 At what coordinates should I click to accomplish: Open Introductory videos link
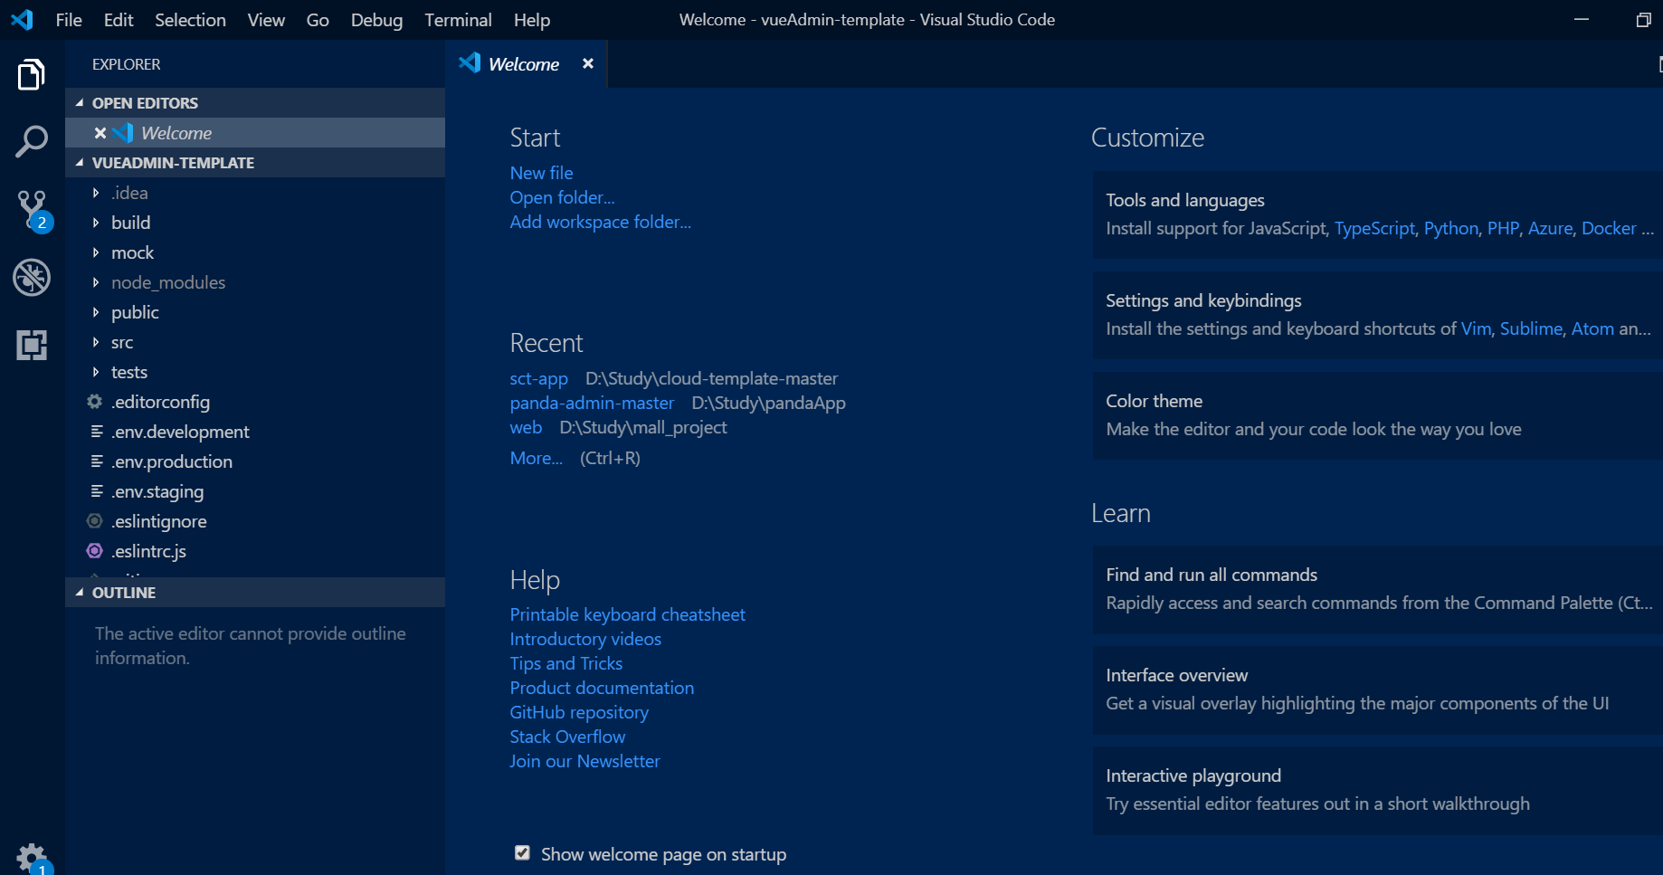[x=585, y=639]
